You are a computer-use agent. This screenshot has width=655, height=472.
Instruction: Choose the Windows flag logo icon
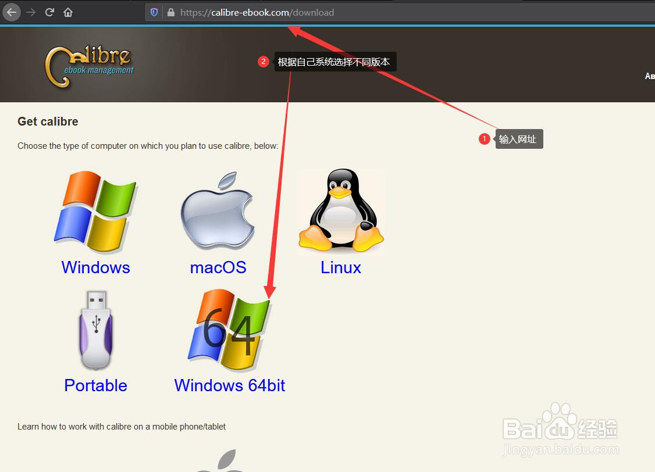(96, 212)
